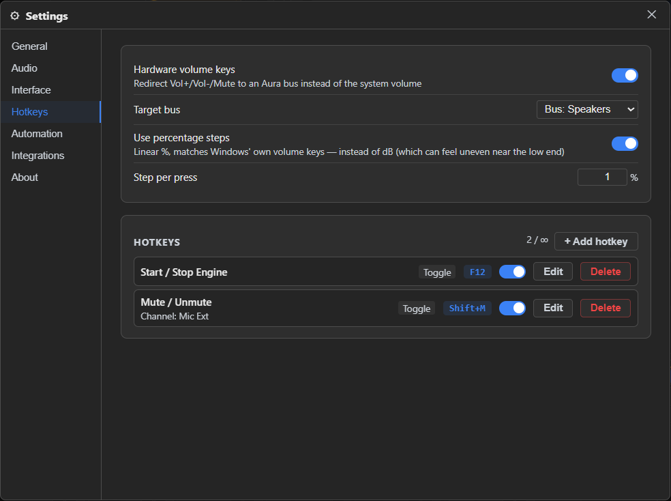Click the 'Hardware volume keys' label
671x501 pixels.
pos(184,70)
